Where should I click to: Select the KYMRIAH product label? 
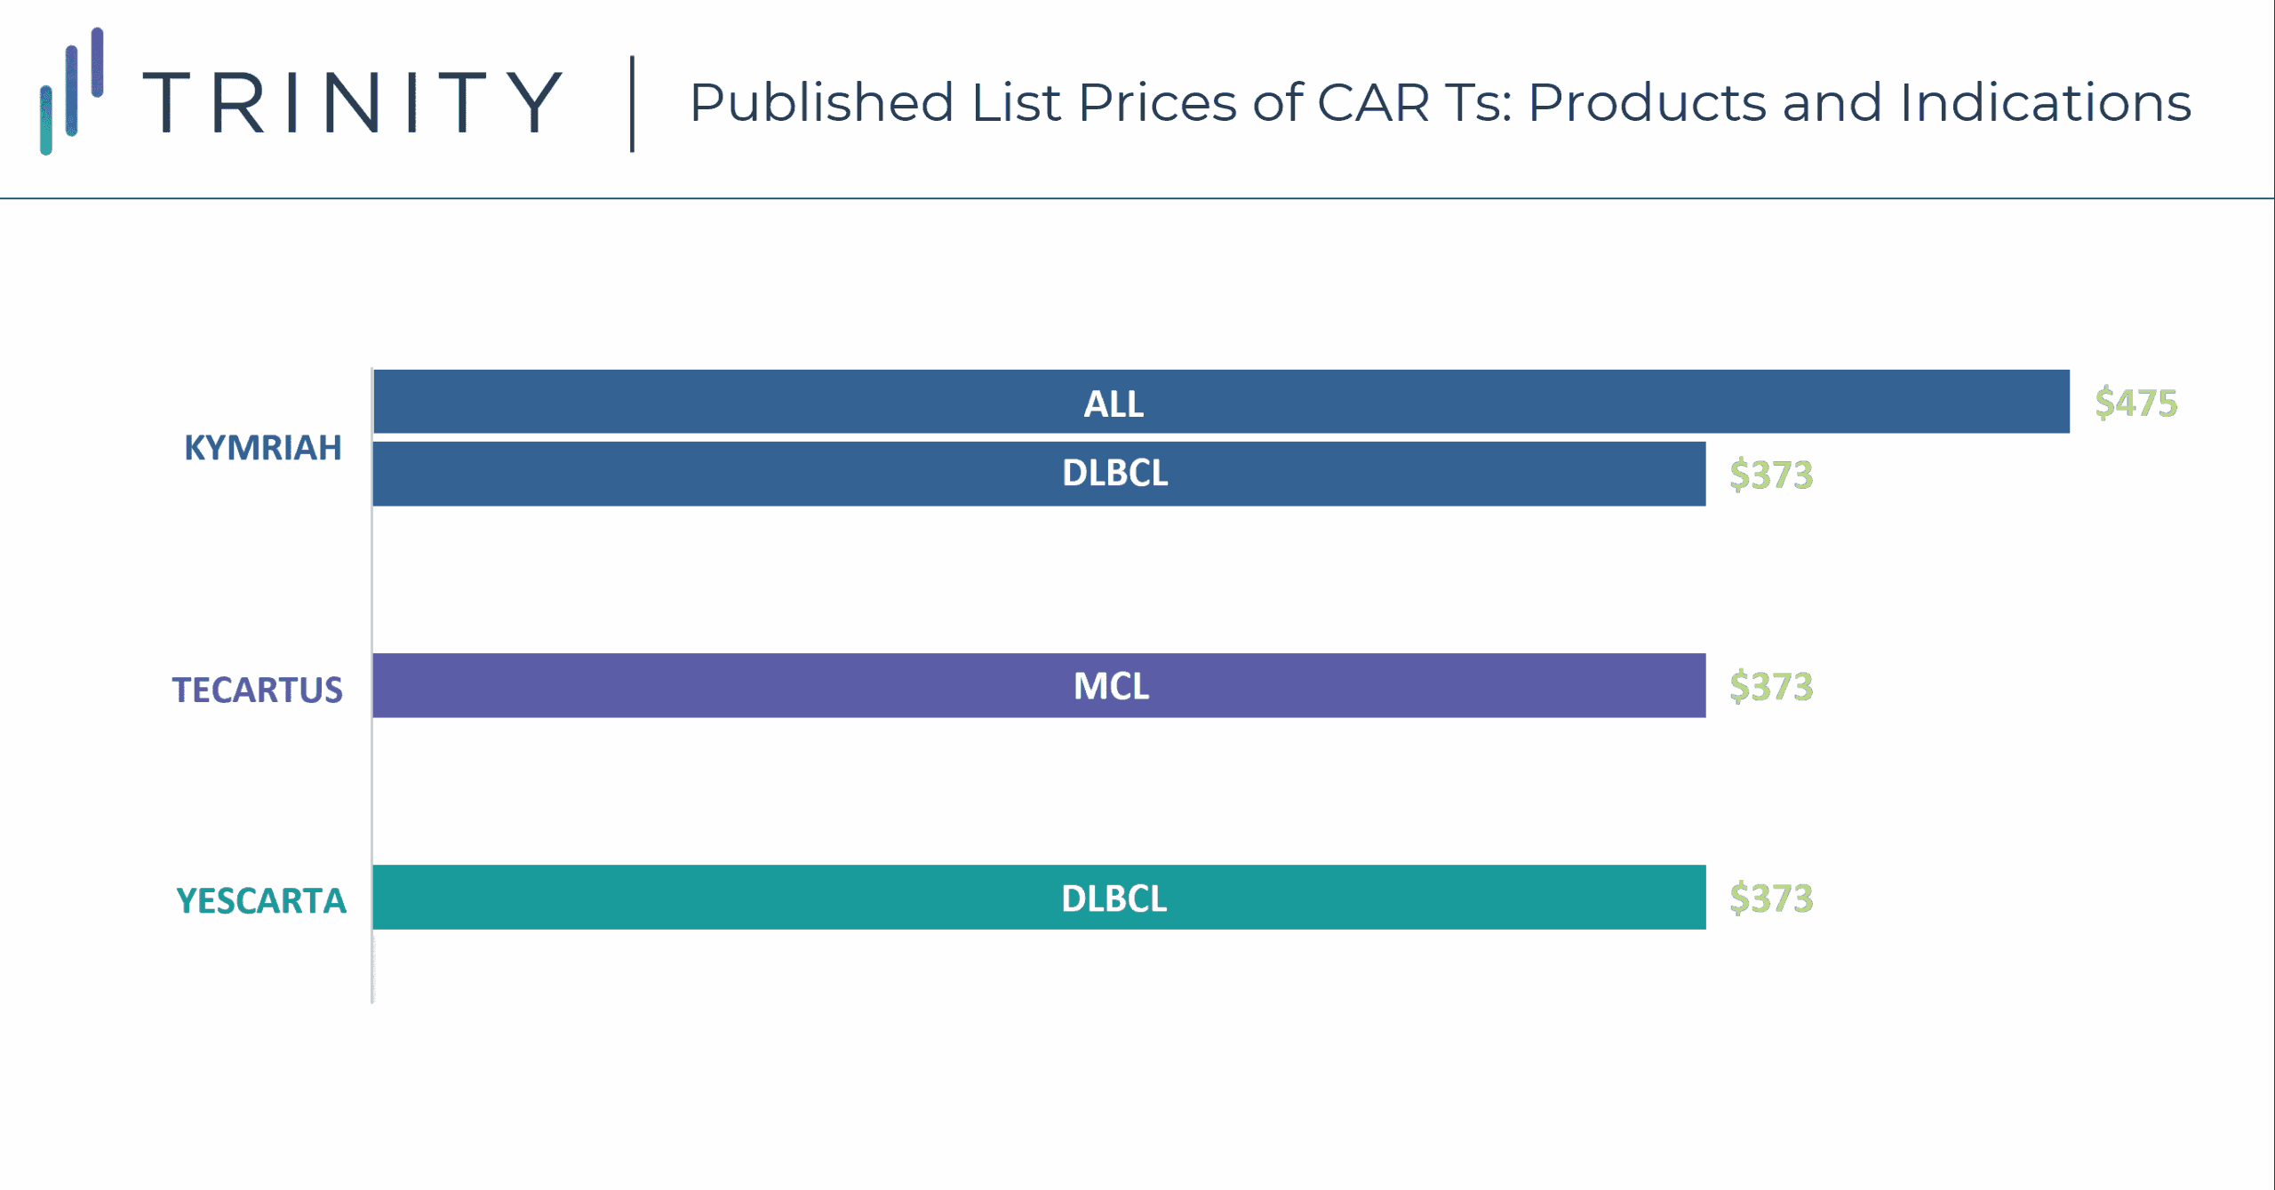pyautogui.click(x=262, y=448)
